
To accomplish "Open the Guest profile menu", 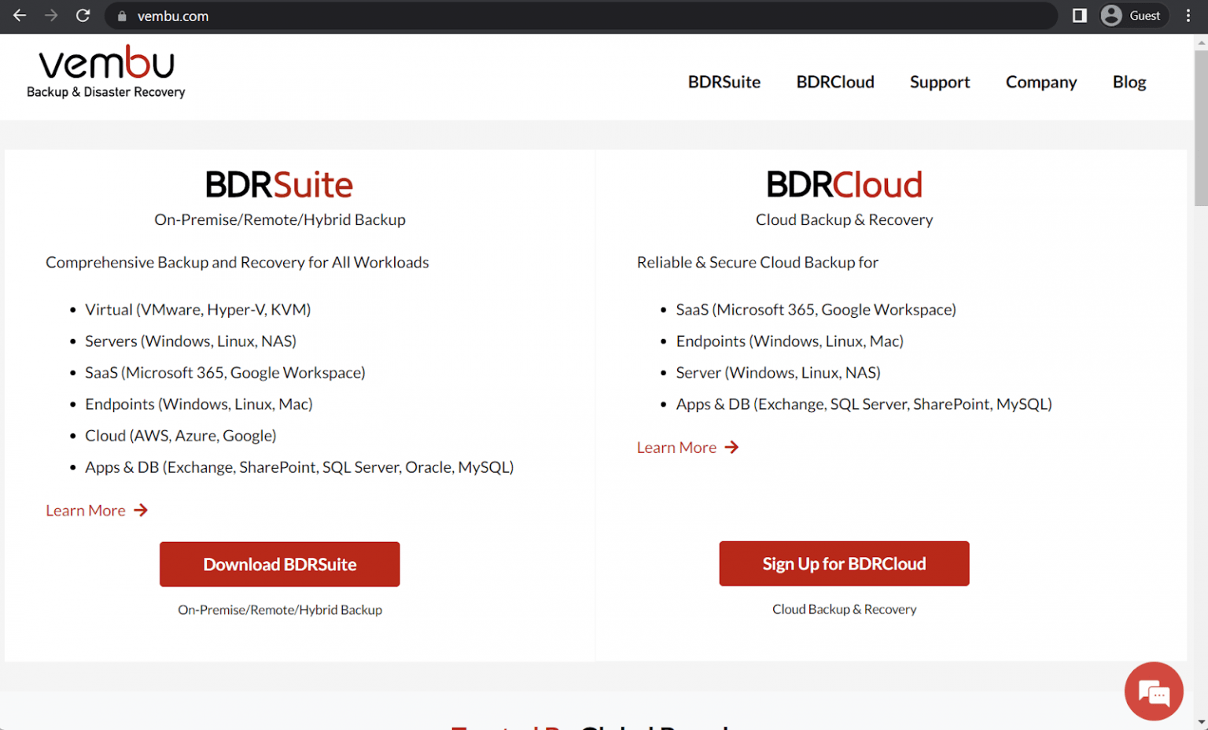I will (1132, 15).
